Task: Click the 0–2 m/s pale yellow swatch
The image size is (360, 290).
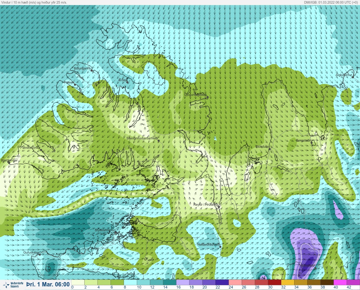Action: [78, 282]
